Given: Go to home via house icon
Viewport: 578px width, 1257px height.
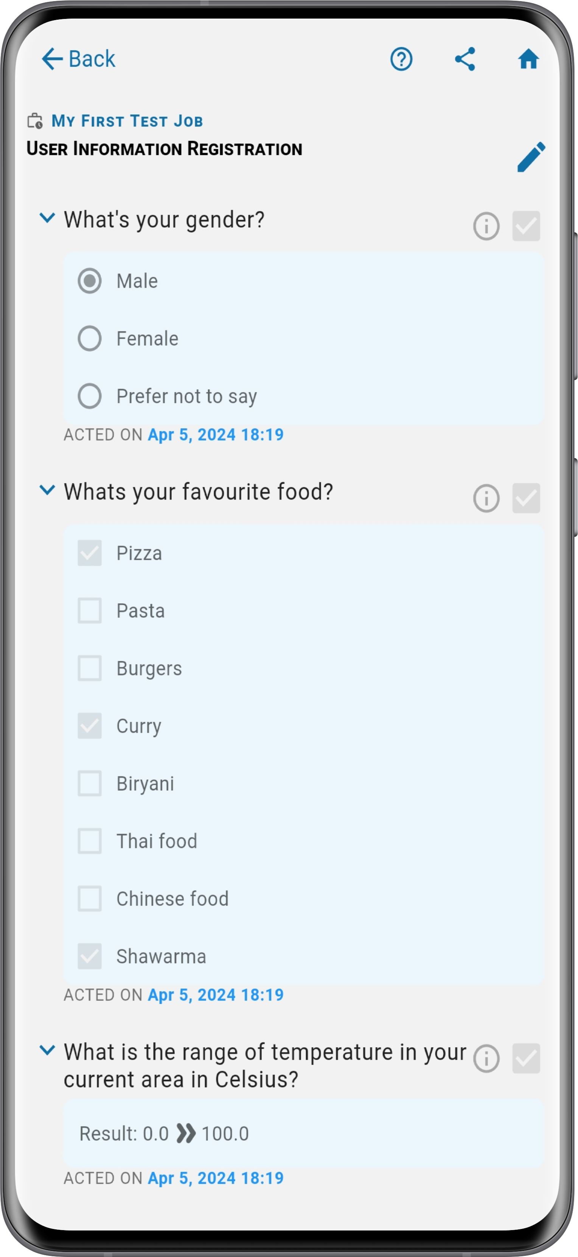Looking at the screenshot, I should [x=528, y=59].
